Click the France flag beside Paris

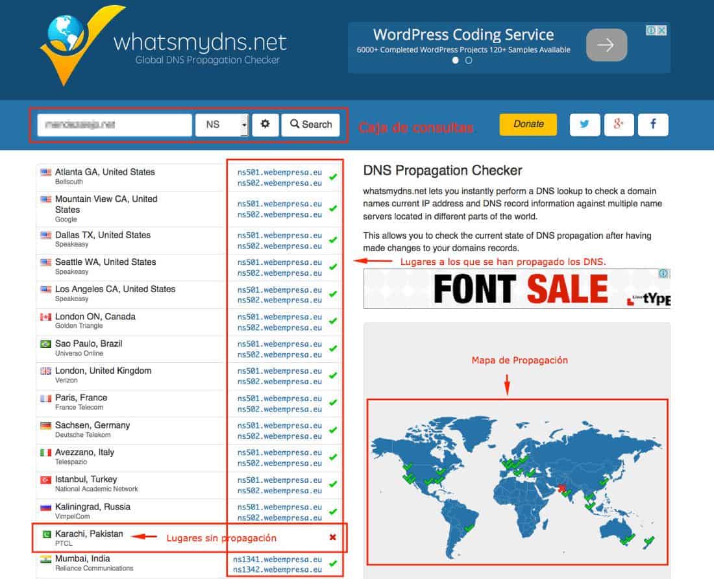pyautogui.click(x=45, y=399)
